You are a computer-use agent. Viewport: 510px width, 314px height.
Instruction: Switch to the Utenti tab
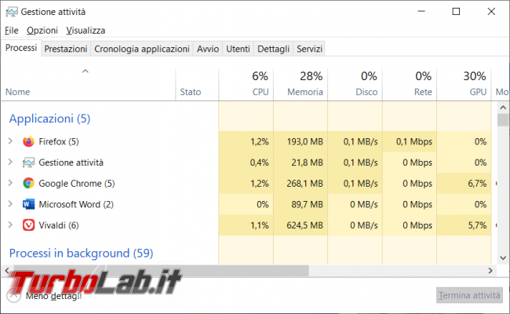(x=238, y=49)
